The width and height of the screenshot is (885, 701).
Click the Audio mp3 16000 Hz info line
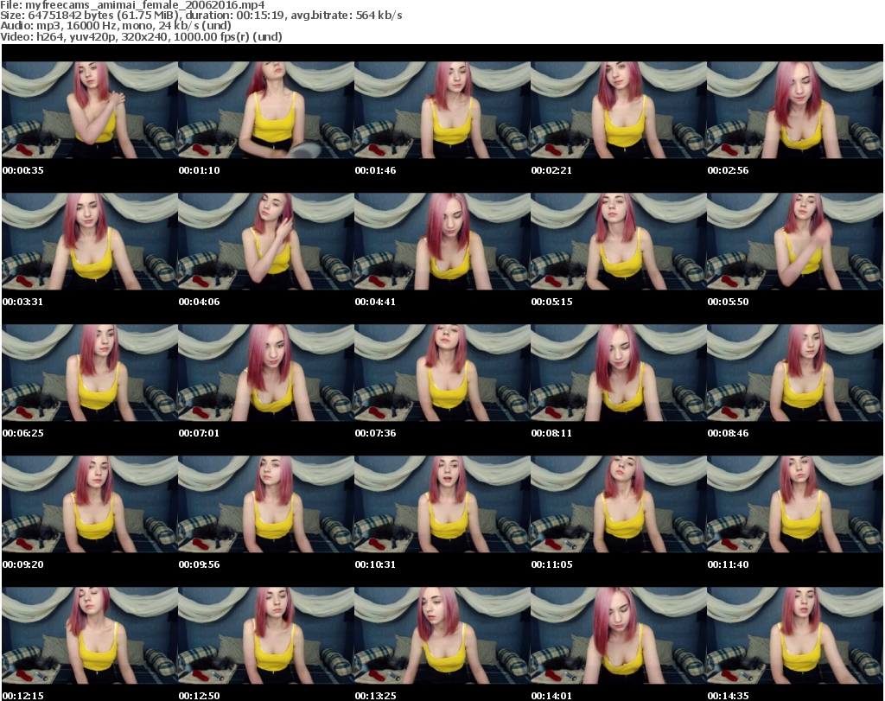[116, 26]
